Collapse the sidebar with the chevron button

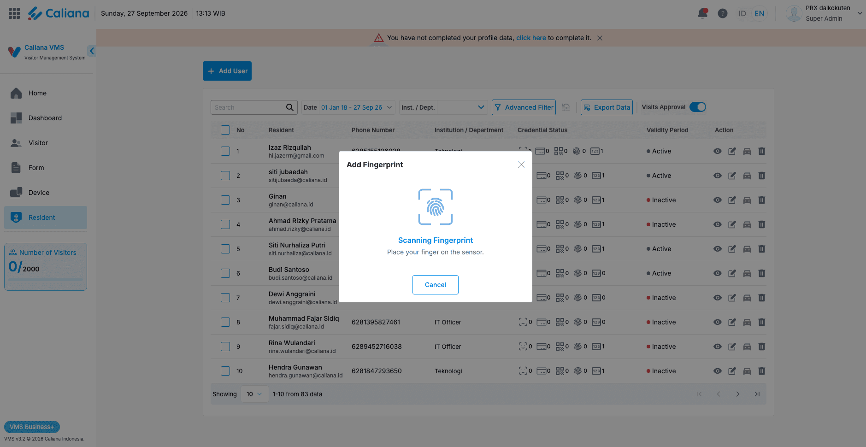92,51
